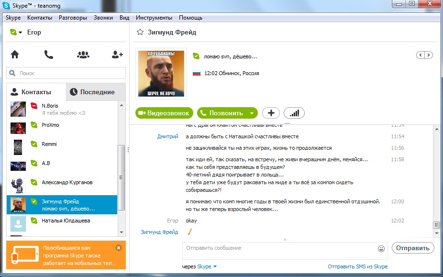Viewport: 443px width, 277px height.
Task: Click the search magnifier icon
Action: (x=12, y=73)
